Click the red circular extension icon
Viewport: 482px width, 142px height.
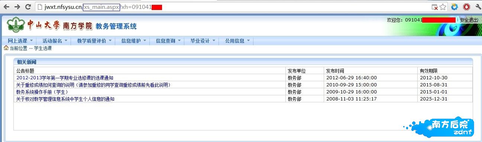pyautogui.click(x=466, y=7)
